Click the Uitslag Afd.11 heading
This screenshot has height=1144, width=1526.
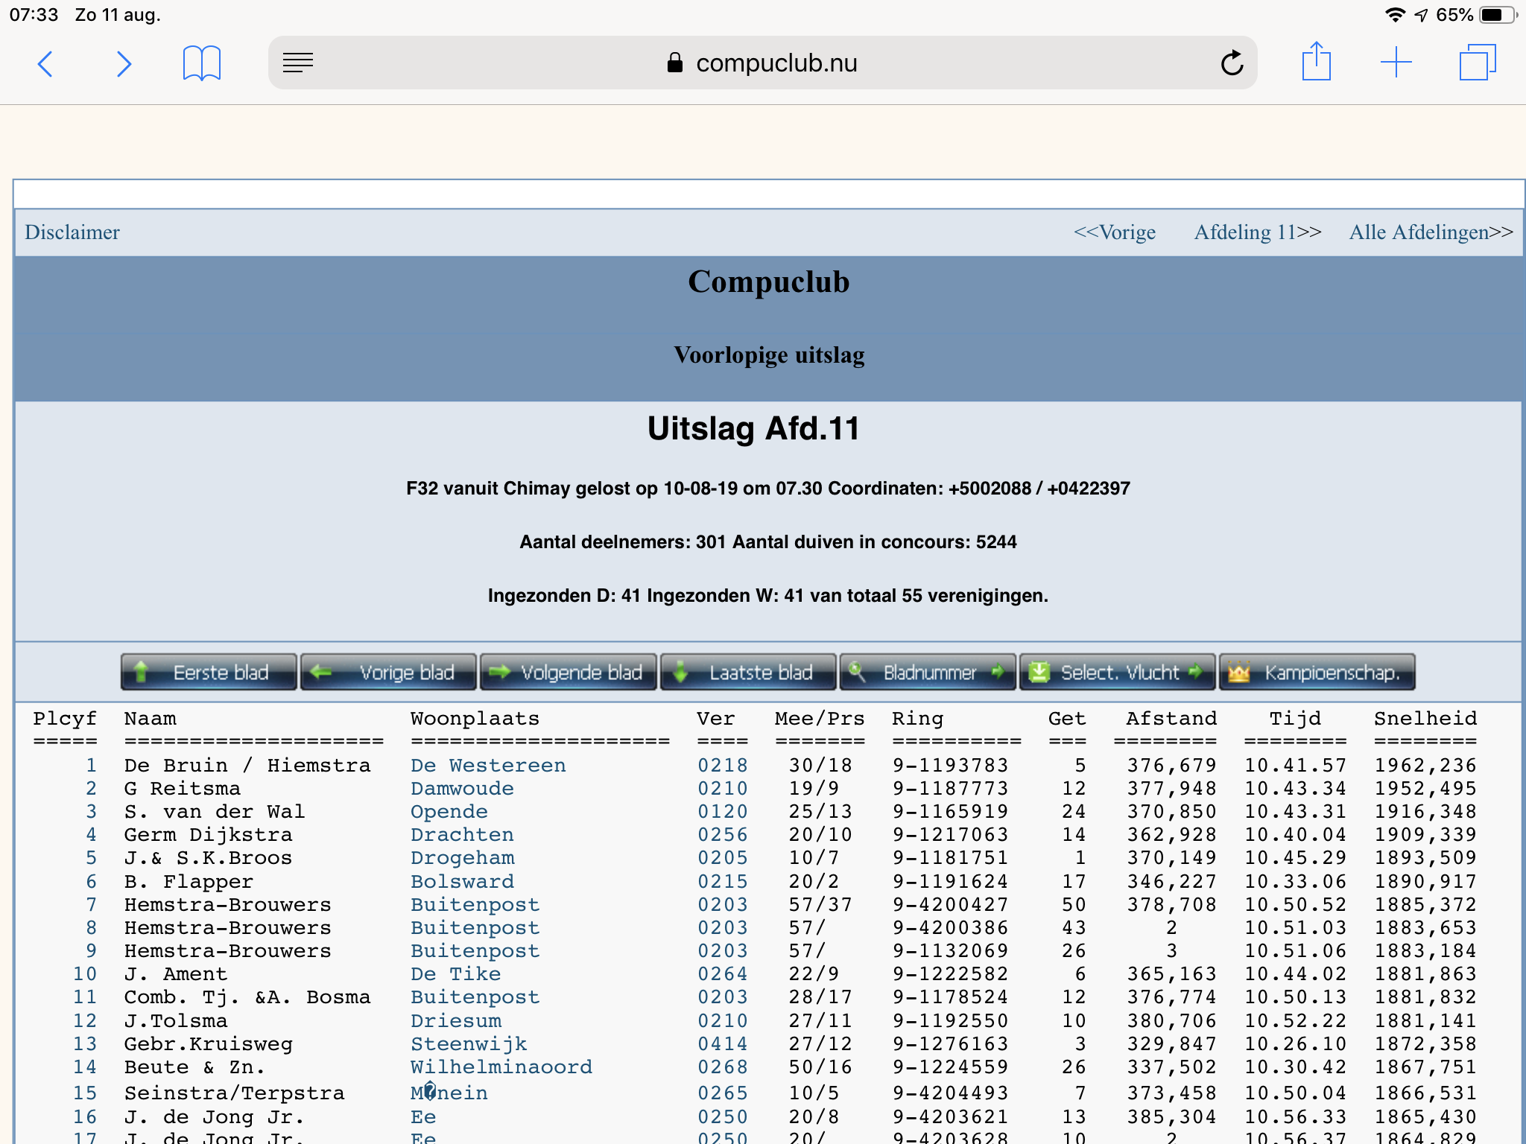coord(753,429)
